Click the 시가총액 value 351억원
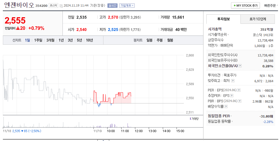This screenshot has width=280, height=141. coord(267,30)
